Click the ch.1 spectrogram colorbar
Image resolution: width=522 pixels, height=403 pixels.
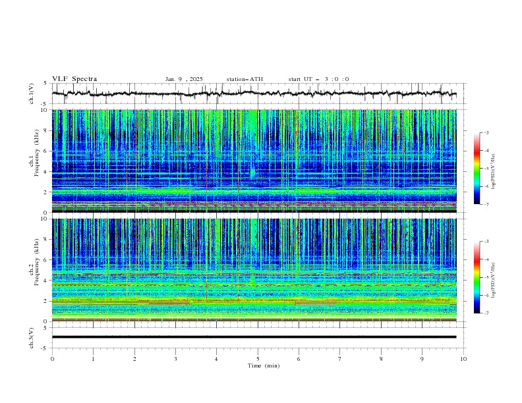477,169
